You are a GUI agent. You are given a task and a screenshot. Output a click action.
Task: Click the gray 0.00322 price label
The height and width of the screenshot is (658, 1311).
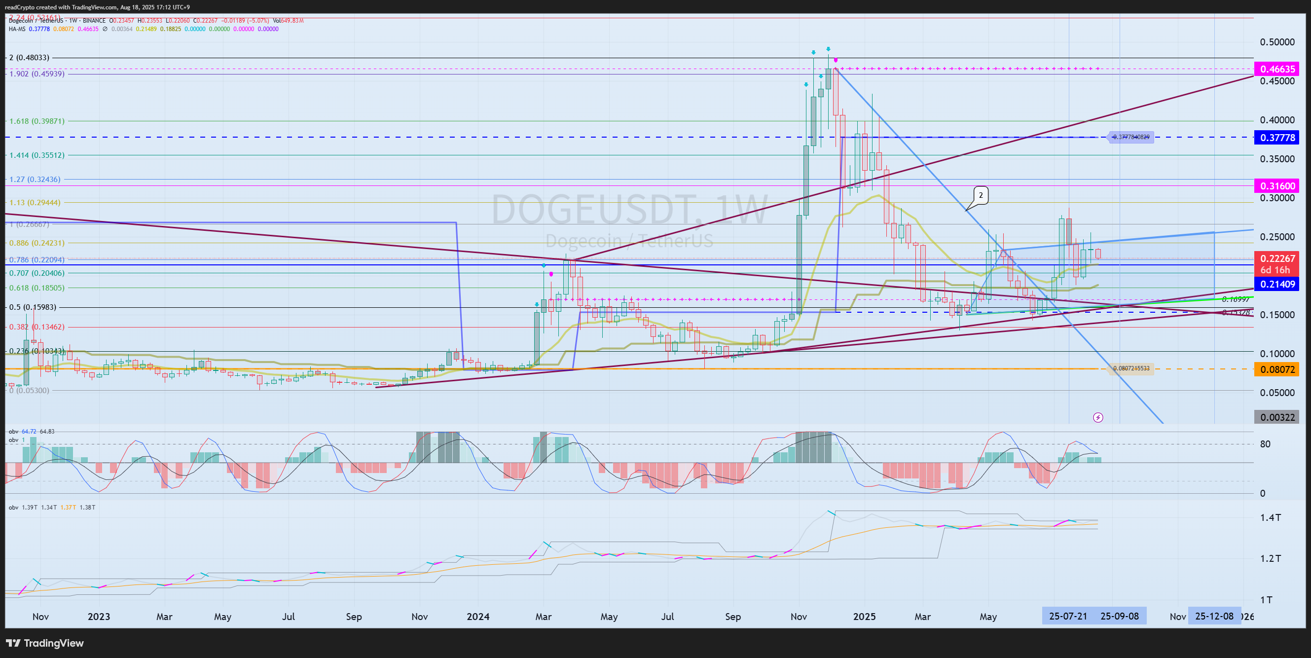(1277, 417)
